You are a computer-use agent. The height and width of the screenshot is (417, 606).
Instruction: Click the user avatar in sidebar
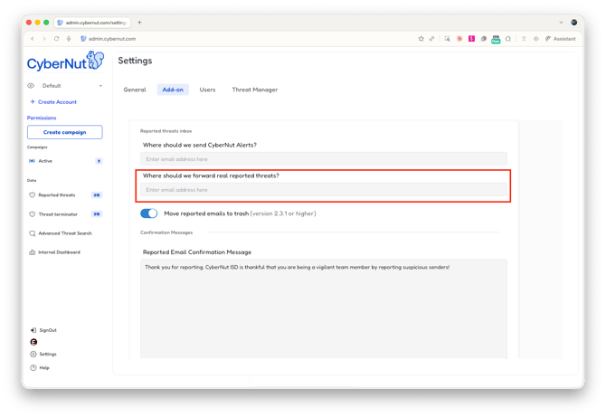[33, 342]
